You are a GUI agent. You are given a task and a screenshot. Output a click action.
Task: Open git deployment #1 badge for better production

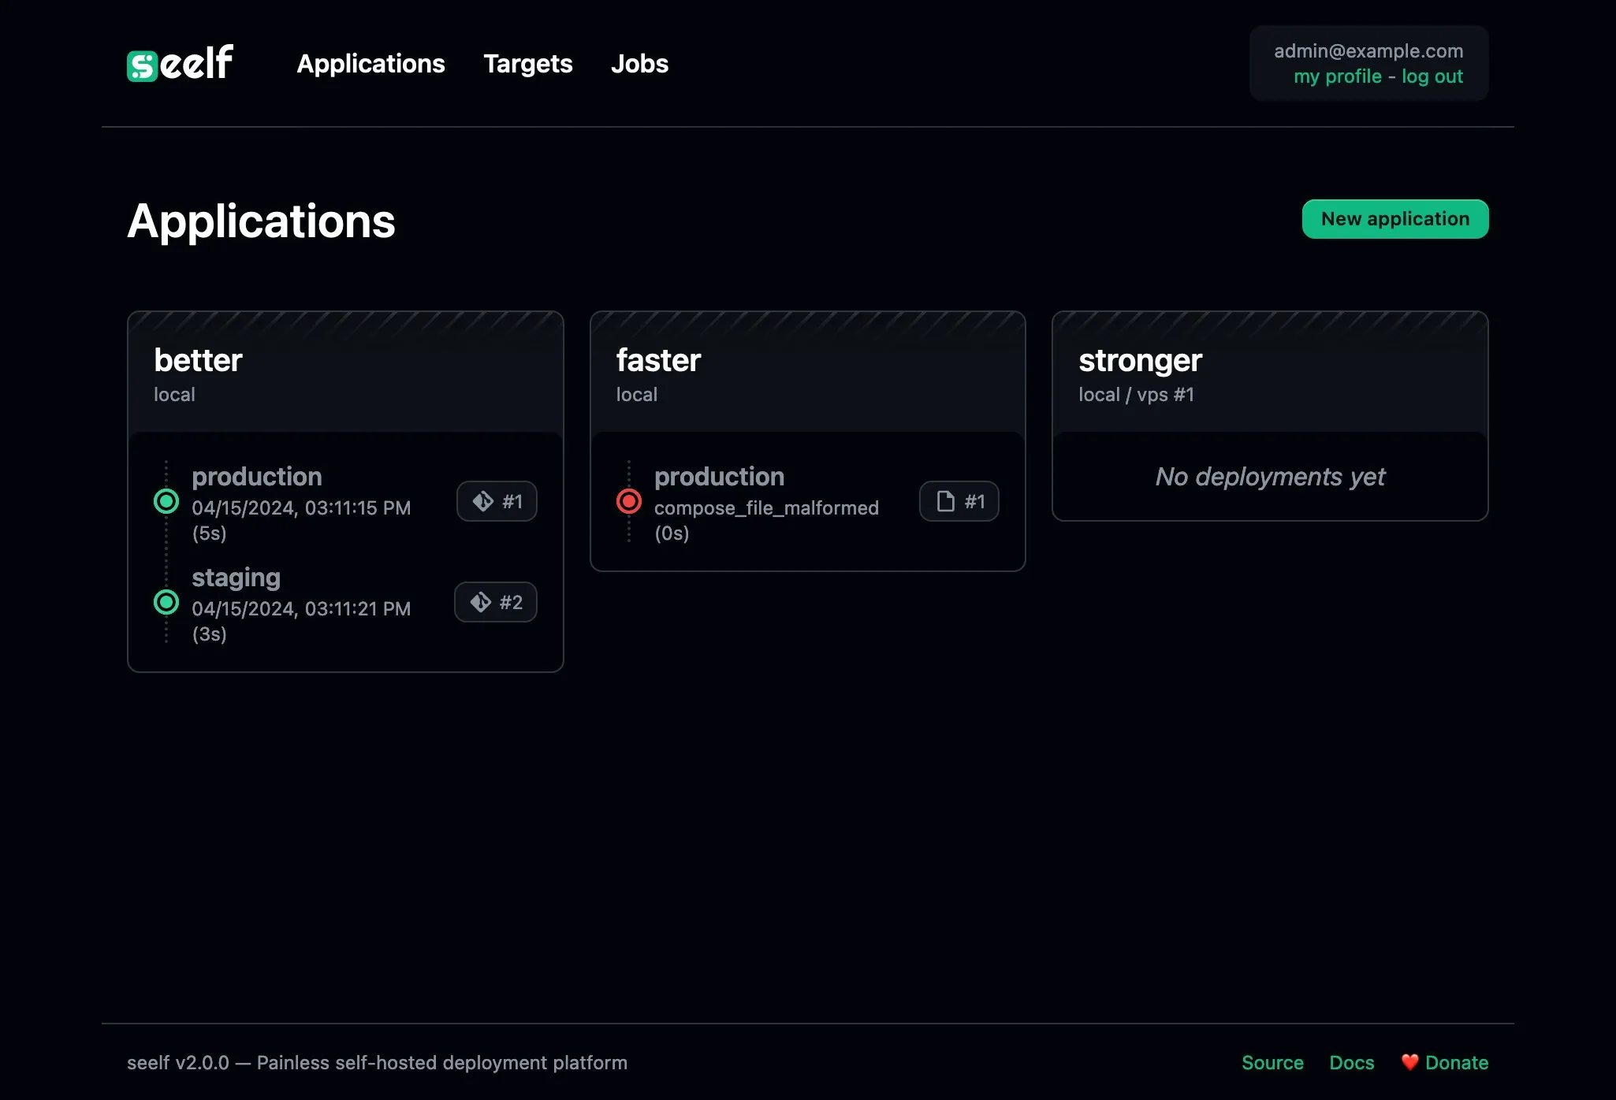[x=497, y=501]
